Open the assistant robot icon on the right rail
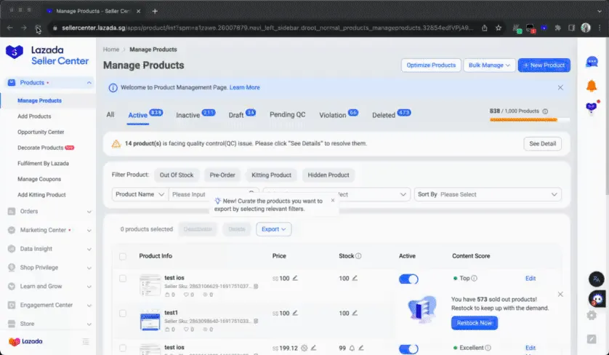The width and height of the screenshot is (609, 355). tap(597, 298)
